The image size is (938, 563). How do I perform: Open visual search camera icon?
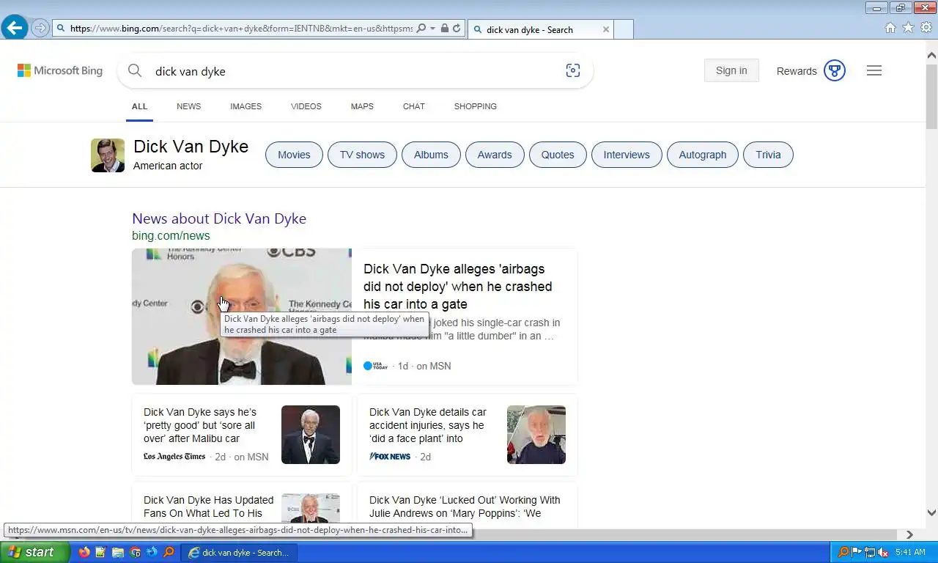coord(573,70)
